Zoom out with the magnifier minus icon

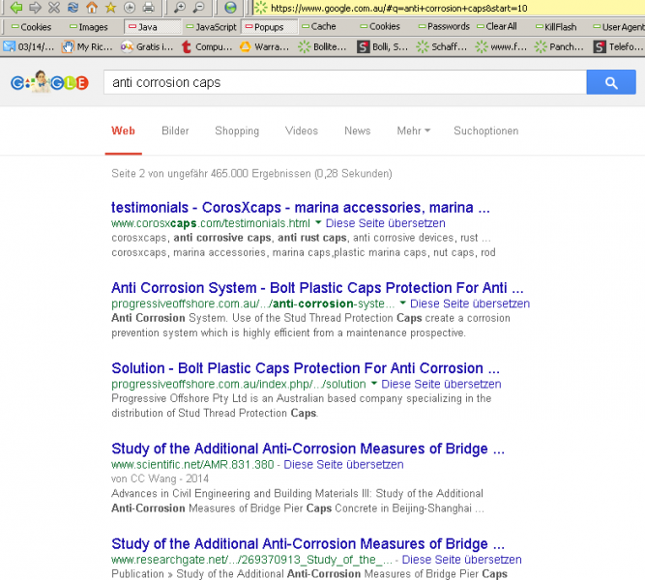[x=198, y=8]
